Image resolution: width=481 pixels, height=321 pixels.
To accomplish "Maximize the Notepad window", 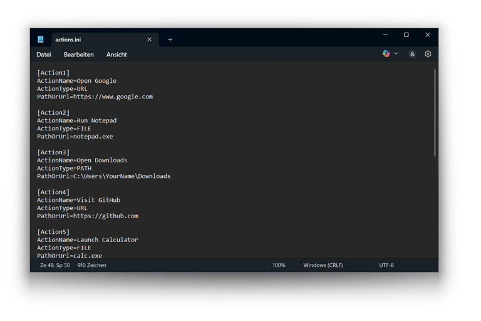I will (406, 34).
